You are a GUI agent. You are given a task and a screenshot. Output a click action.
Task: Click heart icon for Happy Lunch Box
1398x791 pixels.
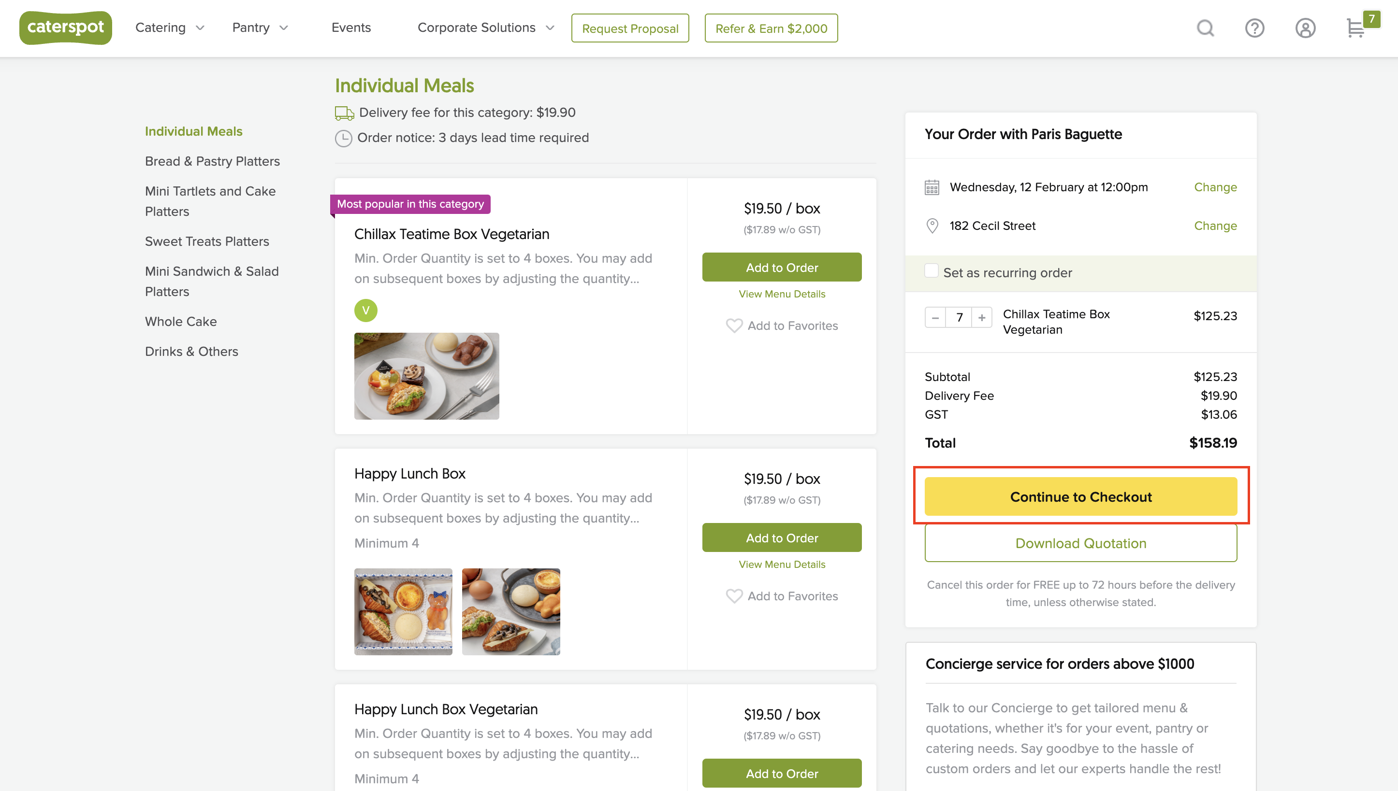tap(734, 596)
